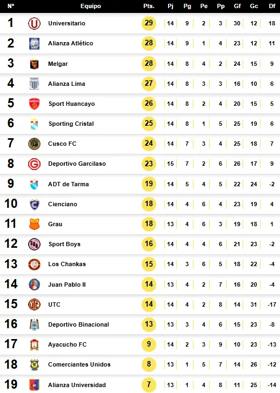Select the Sport Boys pink badge

point(34,244)
